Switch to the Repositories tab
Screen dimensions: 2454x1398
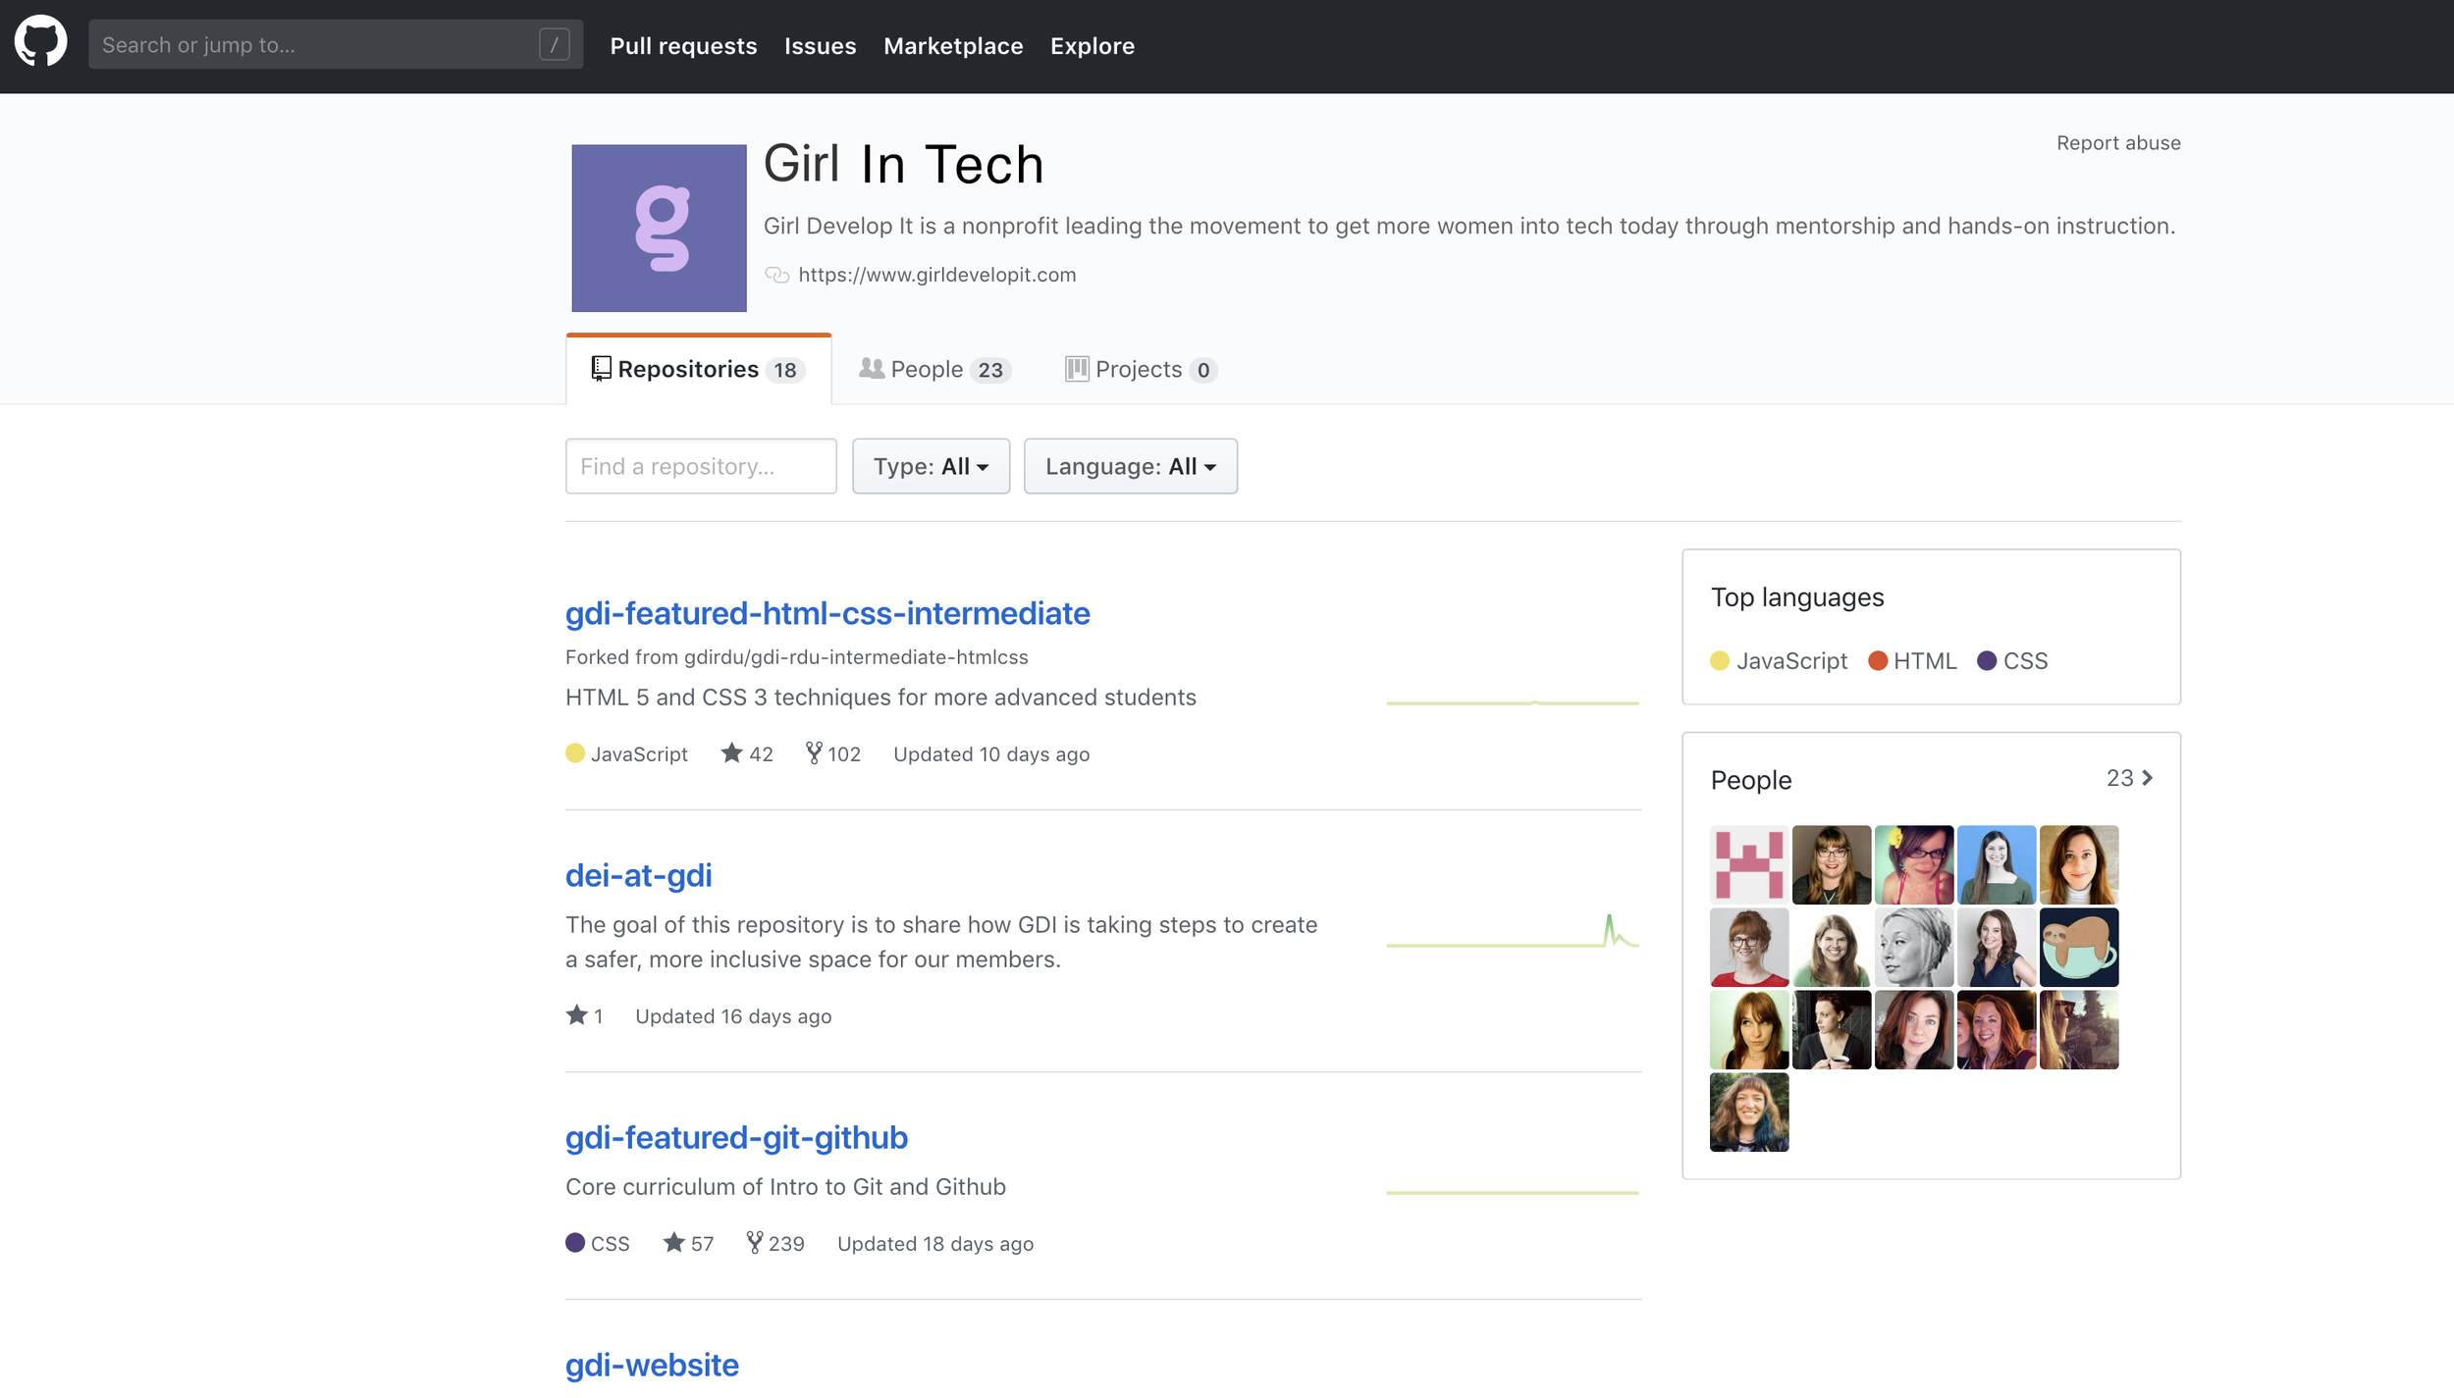(x=698, y=369)
